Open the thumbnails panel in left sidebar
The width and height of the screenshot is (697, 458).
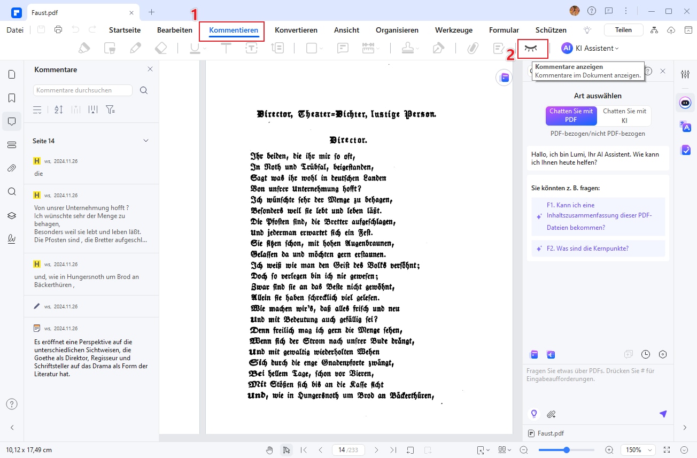(x=12, y=74)
